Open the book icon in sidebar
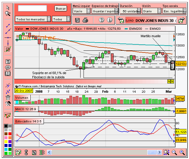The height and width of the screenshot is (159, 189). 8,73
